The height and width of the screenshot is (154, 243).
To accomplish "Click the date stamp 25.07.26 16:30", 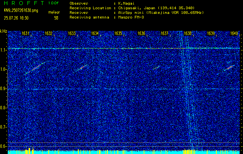I will [16, 18].
